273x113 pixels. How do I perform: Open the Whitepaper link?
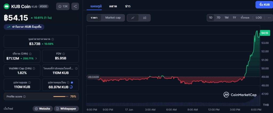tap(66, 108)
